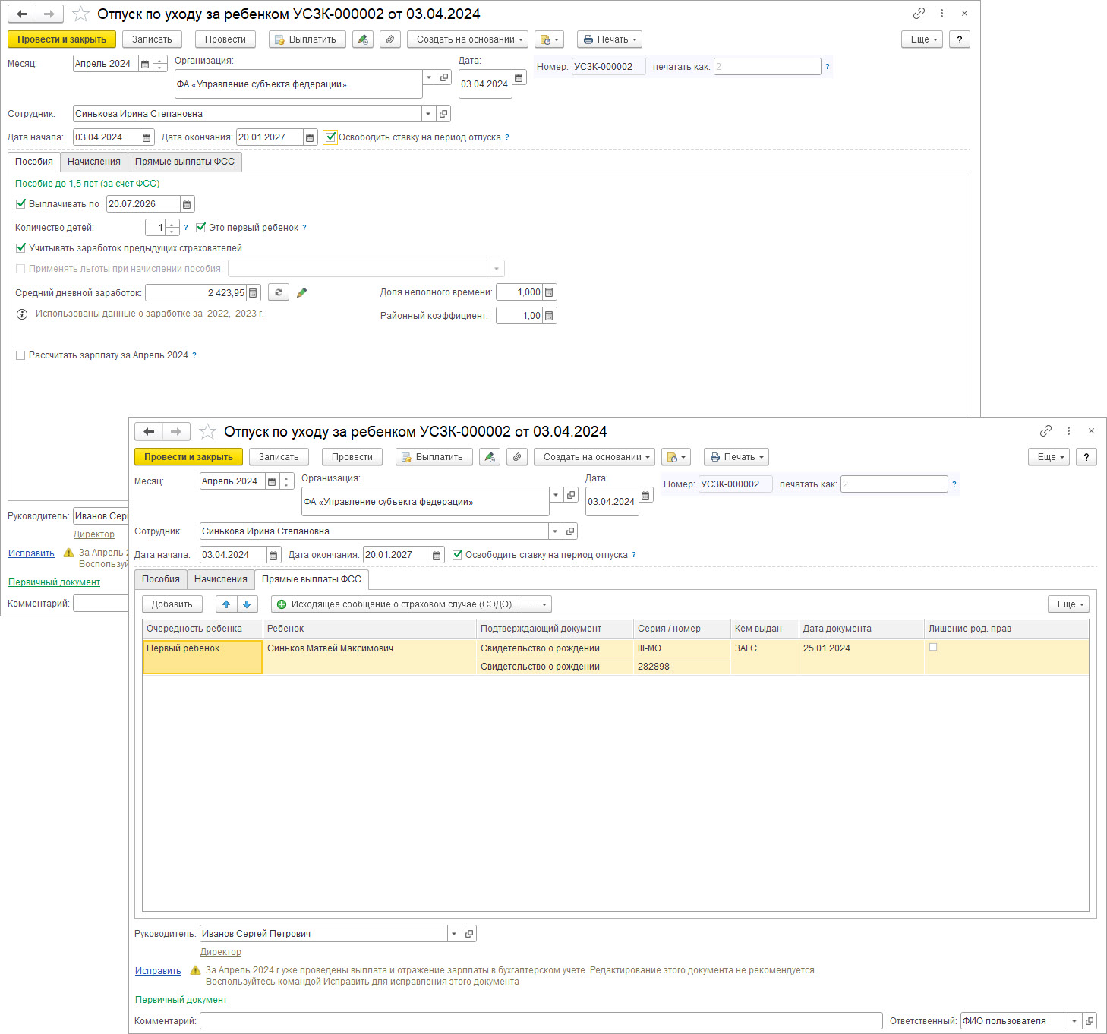Viewport: 1107px width, 1034px height.
Task: Open three-dot menu in the front window
Action: tap(1068, 431)
